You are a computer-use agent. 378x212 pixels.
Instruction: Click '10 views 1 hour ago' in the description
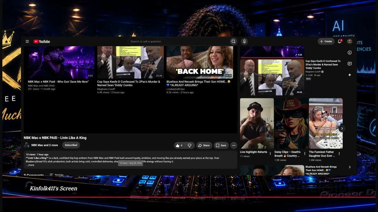point(37,155)
